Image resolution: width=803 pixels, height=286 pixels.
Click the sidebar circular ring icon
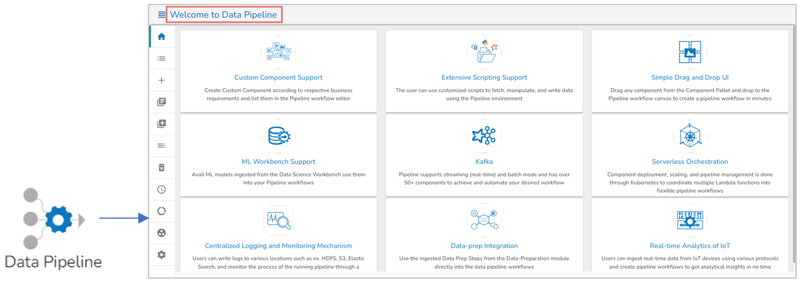[x=161, y=211]
